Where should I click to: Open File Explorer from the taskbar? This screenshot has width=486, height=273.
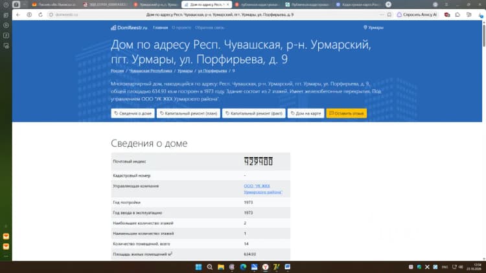coord(221,267)
